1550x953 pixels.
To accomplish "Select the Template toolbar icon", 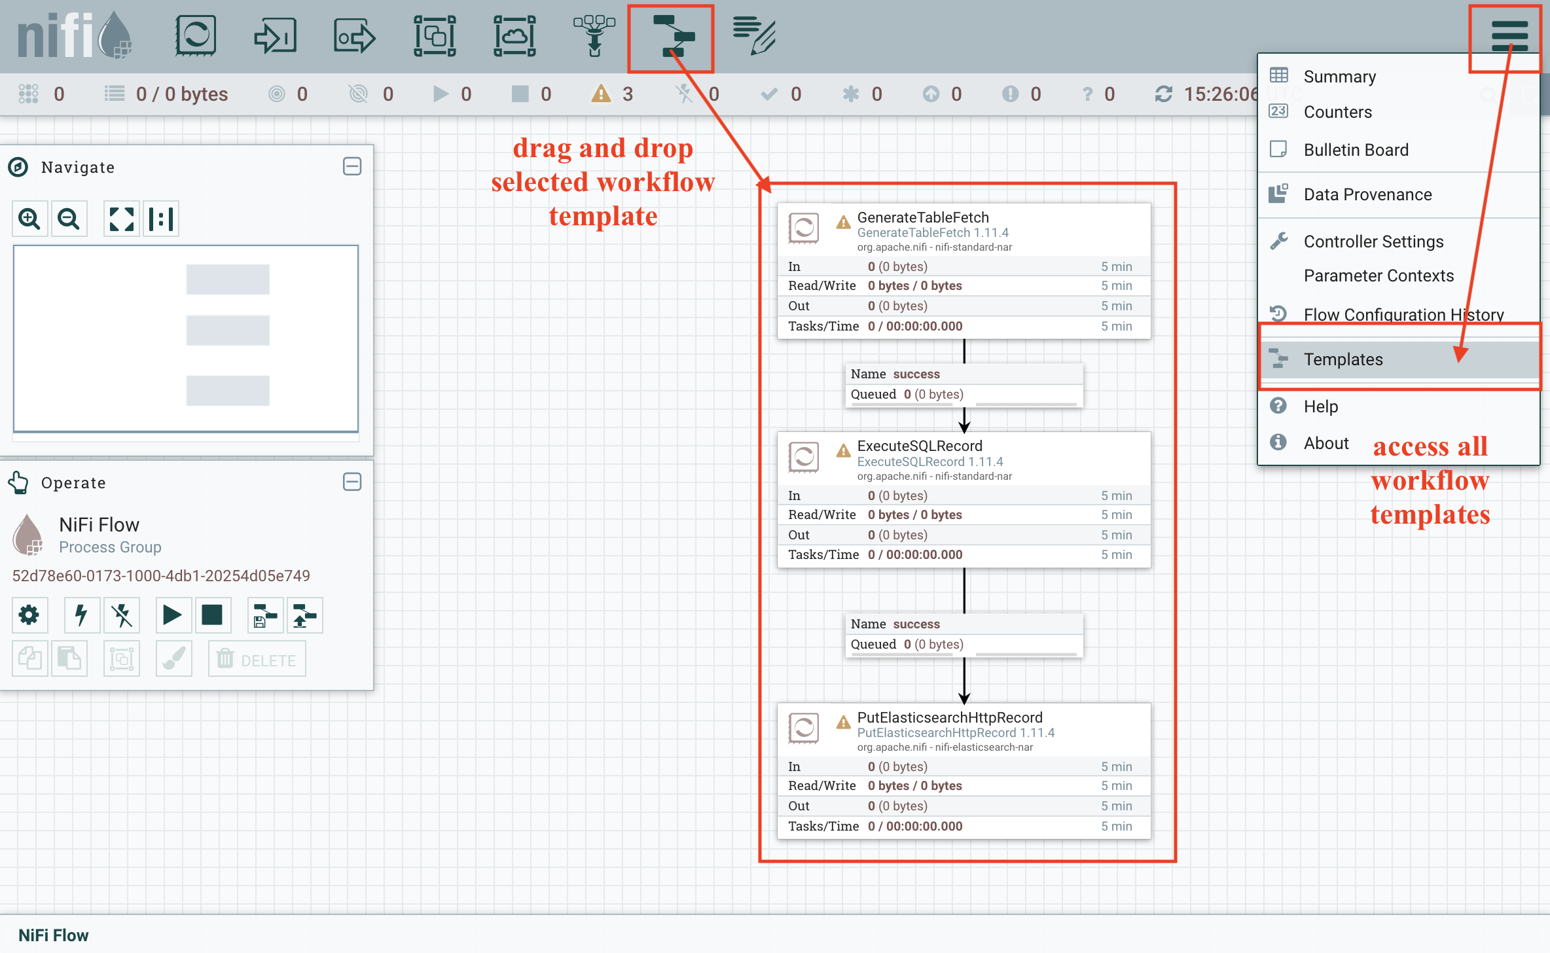I will pos(674,36).
